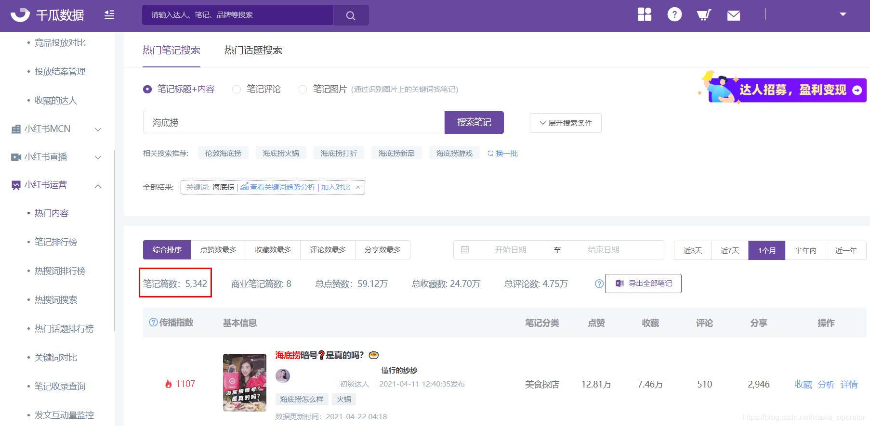Filter by 近一年
870x426 pixels.
click(x=846, y=250)
